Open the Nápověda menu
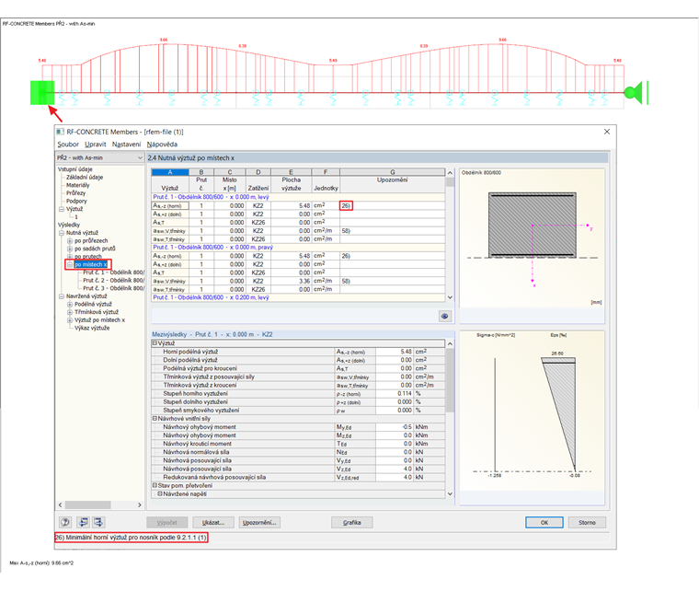This screenshot has height=591, width=699. [x=162, y=145]
